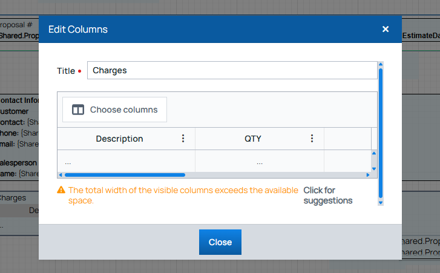Click the blue Close button

coord(220,242)
